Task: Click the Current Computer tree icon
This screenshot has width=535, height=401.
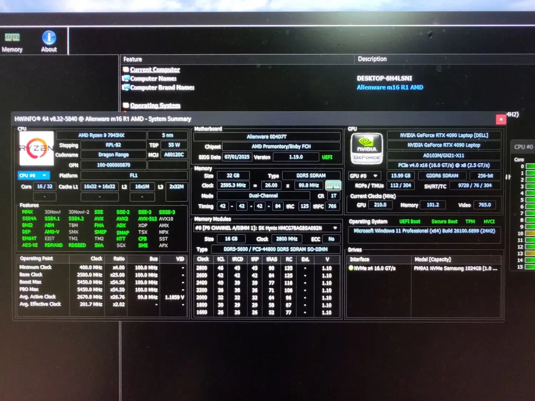Action: coord(126,70)
